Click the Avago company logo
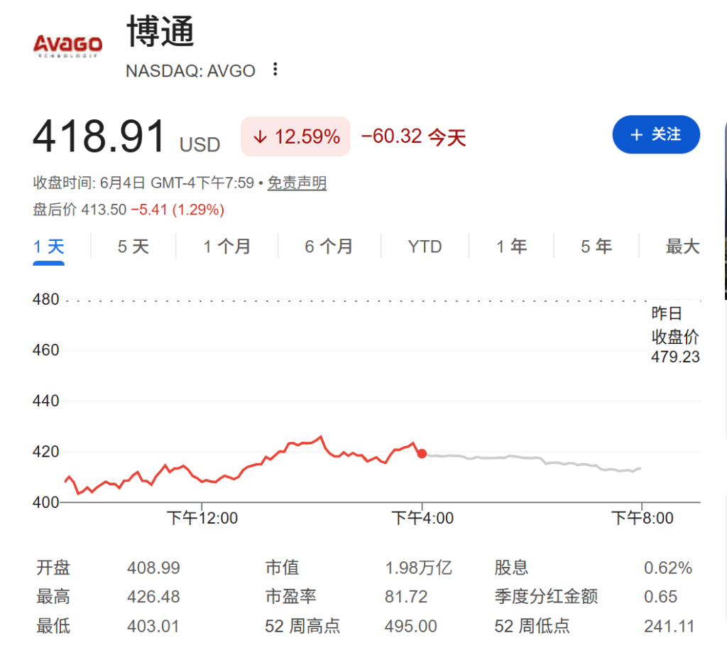The height and width of the screenshot is (660, 727). click(67, 46)
